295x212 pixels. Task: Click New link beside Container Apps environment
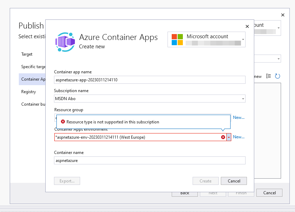[x=239, y=137]
